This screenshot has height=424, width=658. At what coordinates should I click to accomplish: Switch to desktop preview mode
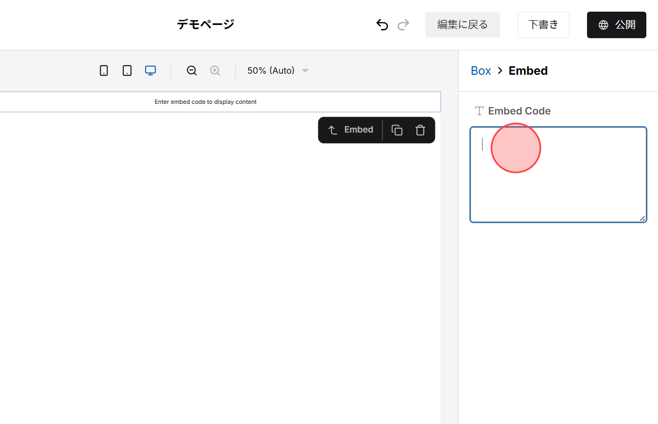click(150, 70)
